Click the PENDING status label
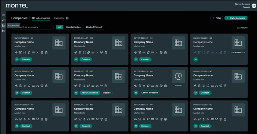The image size is (257, 134). pos(178,86)
